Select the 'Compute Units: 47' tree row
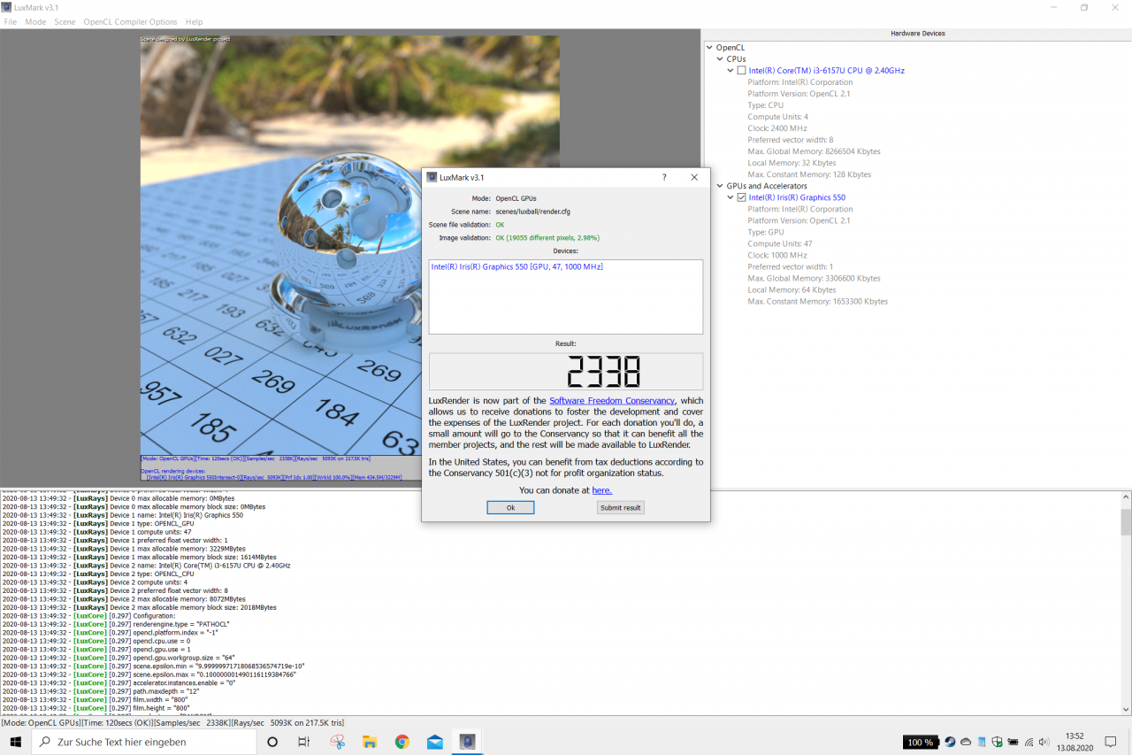1132x755 pixels. click(779, 243)
